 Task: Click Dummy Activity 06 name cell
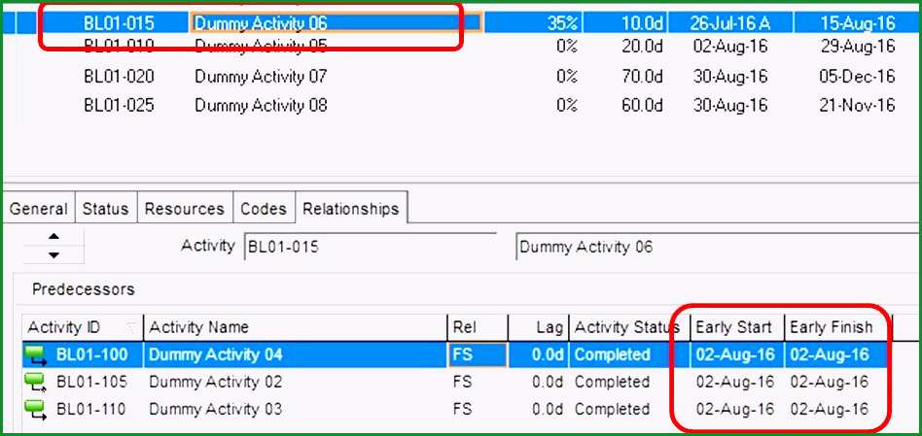(x=336, y=23)
